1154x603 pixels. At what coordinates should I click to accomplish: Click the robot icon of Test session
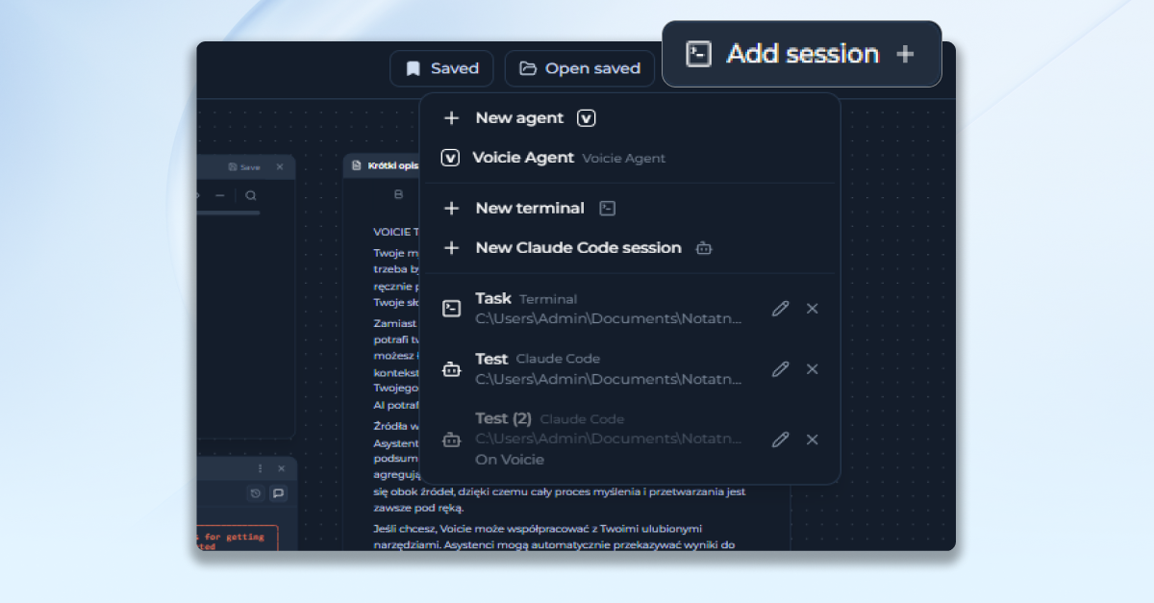tap(451, 369)
